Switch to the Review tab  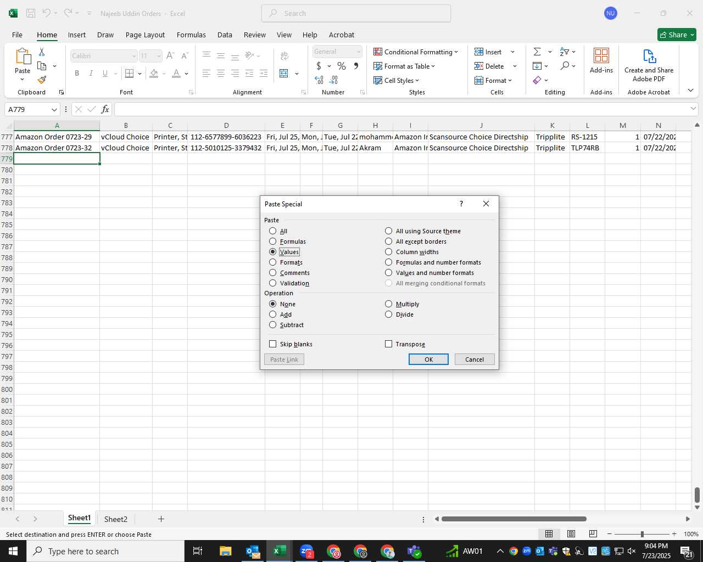pyautogui.click(x=255, y=35)
